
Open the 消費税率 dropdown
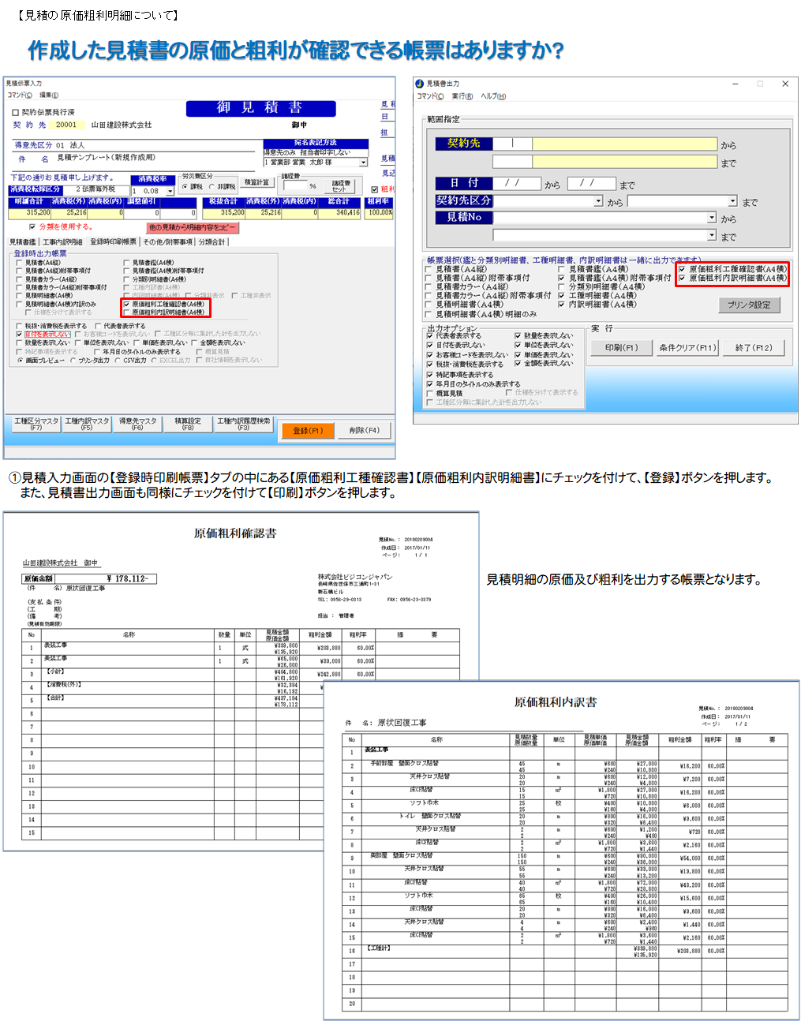170,191
